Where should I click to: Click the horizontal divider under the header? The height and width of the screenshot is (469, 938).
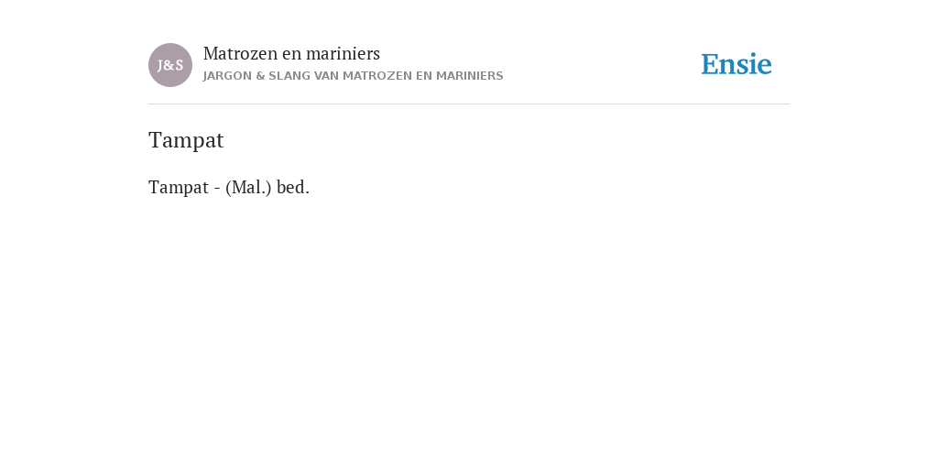469,104
